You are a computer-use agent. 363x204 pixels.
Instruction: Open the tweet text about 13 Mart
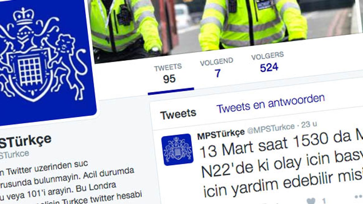click(281, 164)
